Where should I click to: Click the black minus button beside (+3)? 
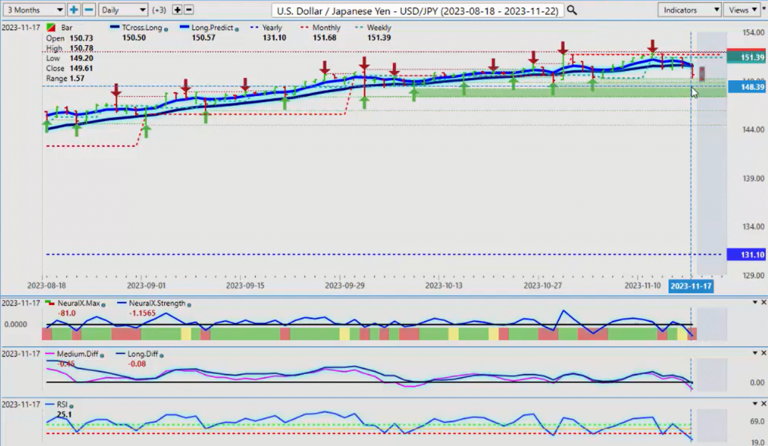188,10
